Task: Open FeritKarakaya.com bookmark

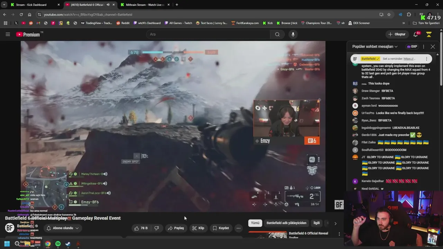Action: 245,23
